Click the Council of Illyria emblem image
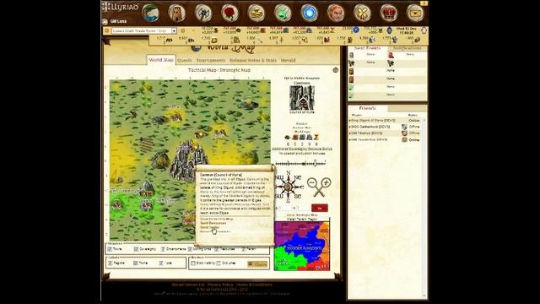Image resolution: width=540 pixels, height=304 pixels. coord(302,98)
